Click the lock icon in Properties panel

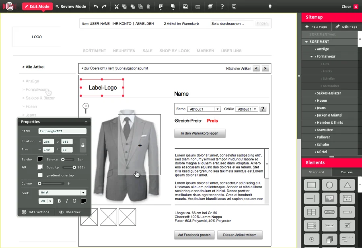[x=82, y=146]
